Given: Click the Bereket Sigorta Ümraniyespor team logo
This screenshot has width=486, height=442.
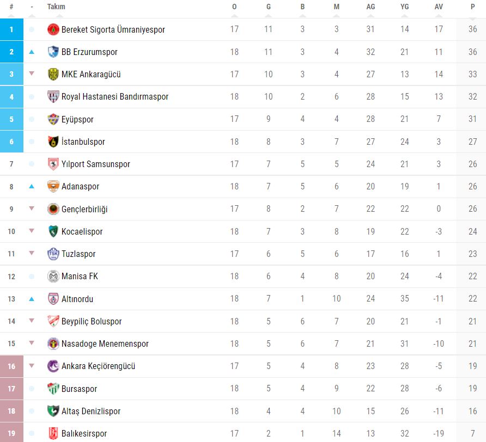Looking at the screenshot, I should point(53,29).
